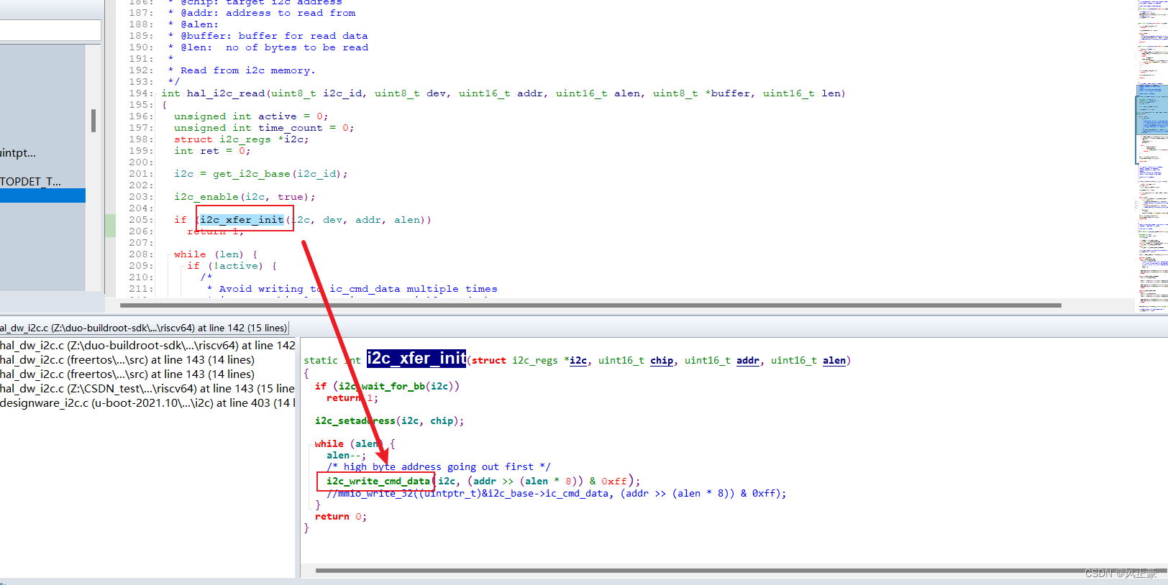Click 'alen--;' statement in context window
The width and height of the screenshot is (1168, 585).
tap(346, 455)
